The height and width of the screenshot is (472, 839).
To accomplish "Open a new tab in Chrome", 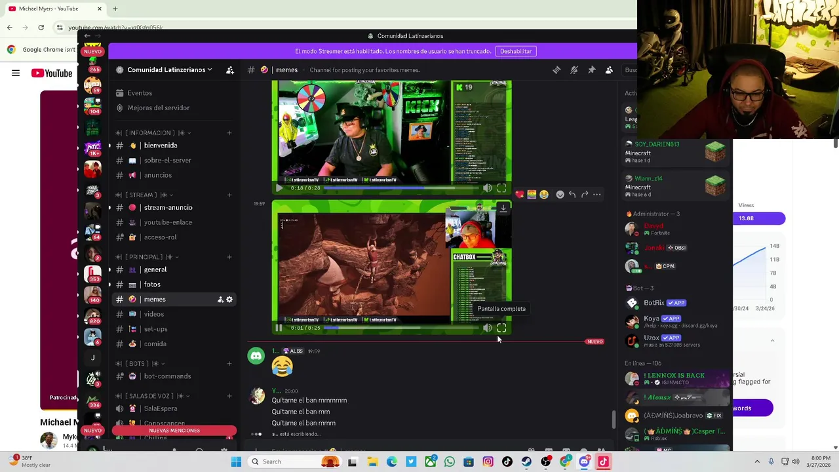I will coord(115,9).
